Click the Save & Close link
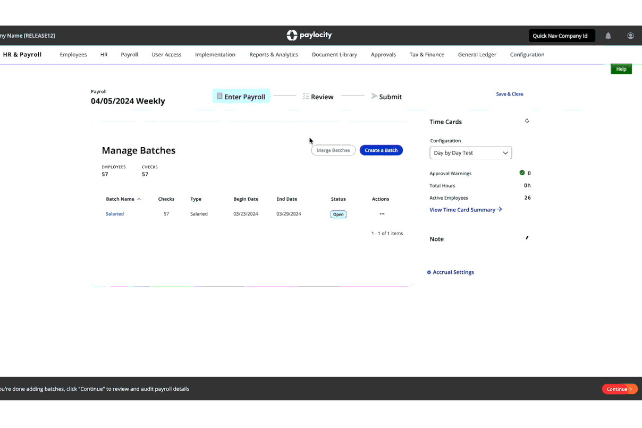The height and width of the screenshot is (428, 642). pos(510,94)
